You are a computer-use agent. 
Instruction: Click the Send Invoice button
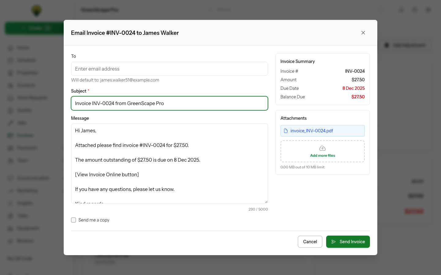tap(348, 242)
